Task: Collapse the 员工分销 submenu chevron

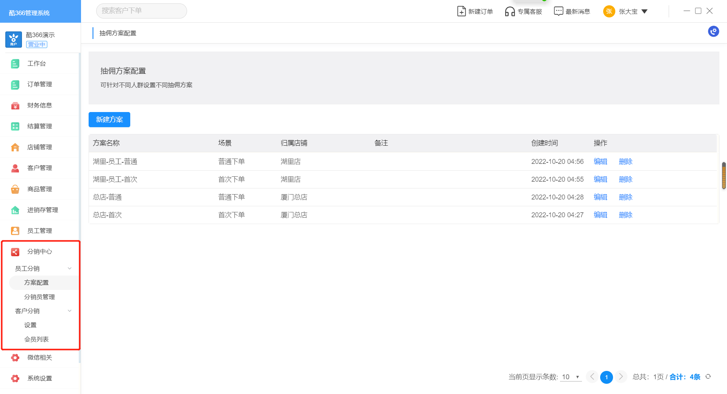Action: (70, 268)
